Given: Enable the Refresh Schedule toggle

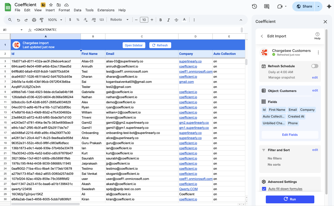Looking at the screenshot, I should pos(315,66).
